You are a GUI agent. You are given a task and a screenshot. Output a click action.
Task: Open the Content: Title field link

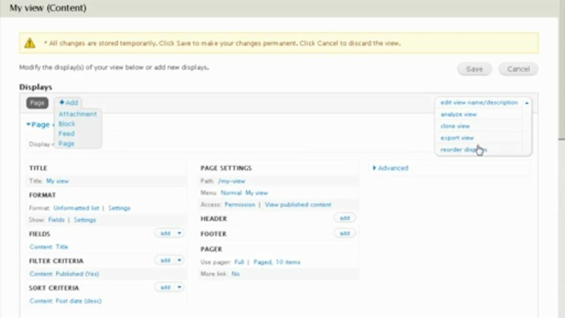49,247
